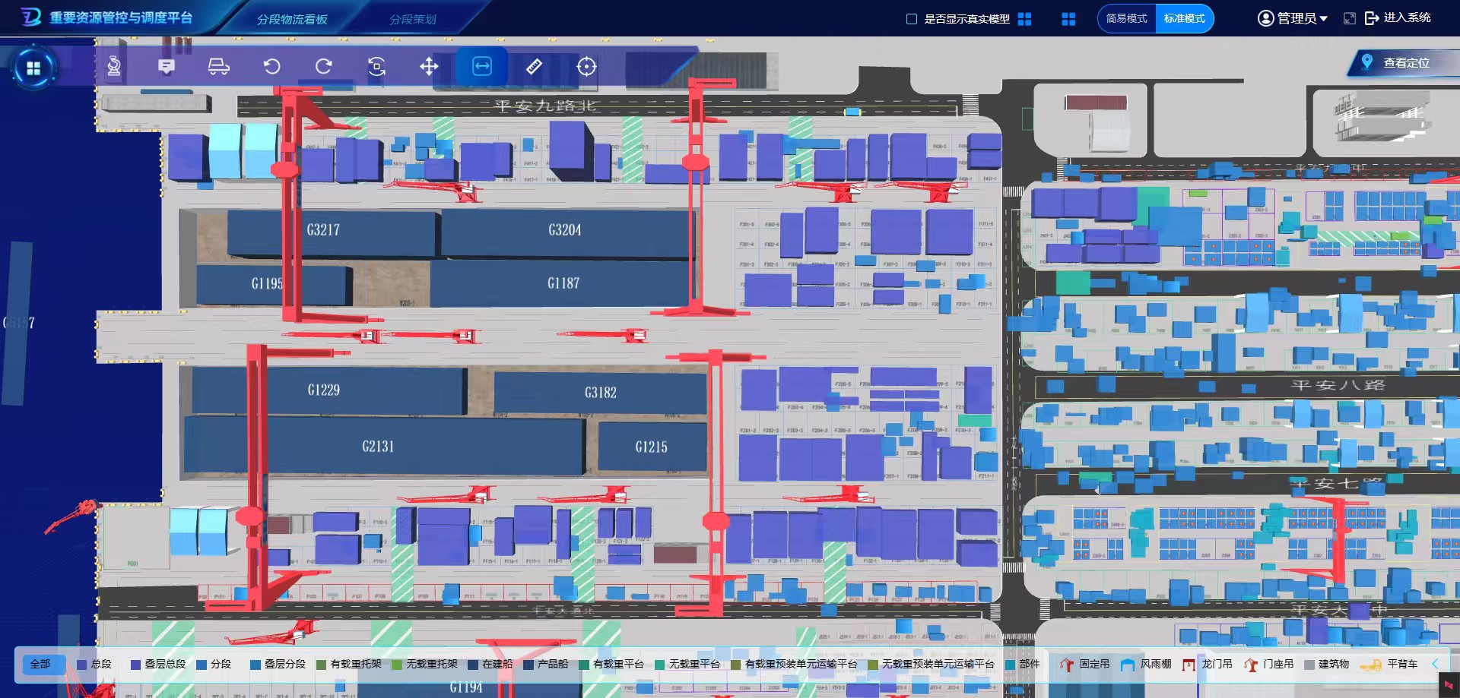Click the crosshair locate target icon
Viewport: 1460px width, 698px height.
point(586,67)
